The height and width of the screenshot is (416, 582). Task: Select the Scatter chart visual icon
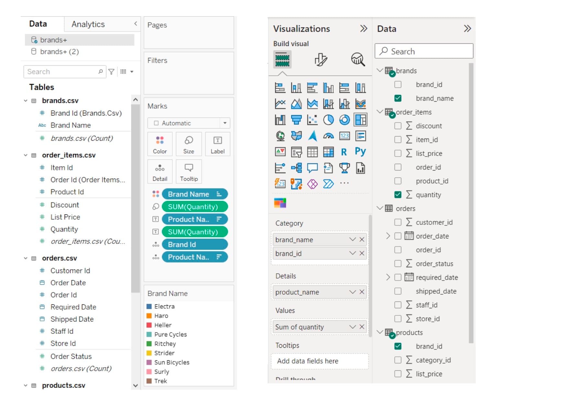(312, 120)
